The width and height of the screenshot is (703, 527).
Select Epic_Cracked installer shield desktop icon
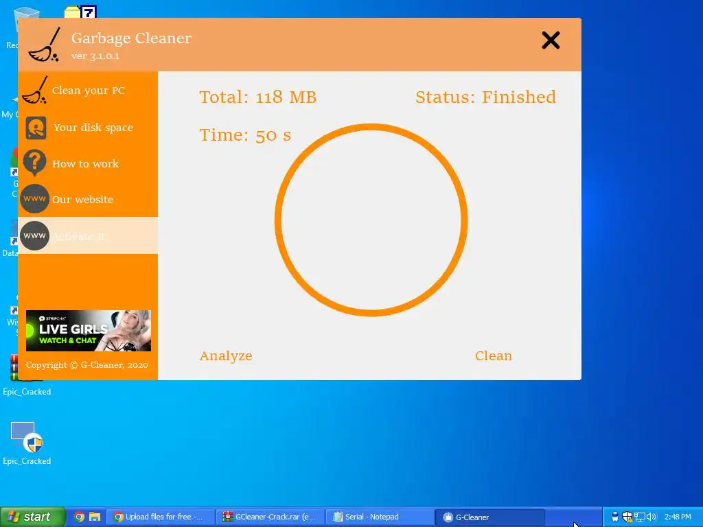click(x=27, y=443)
